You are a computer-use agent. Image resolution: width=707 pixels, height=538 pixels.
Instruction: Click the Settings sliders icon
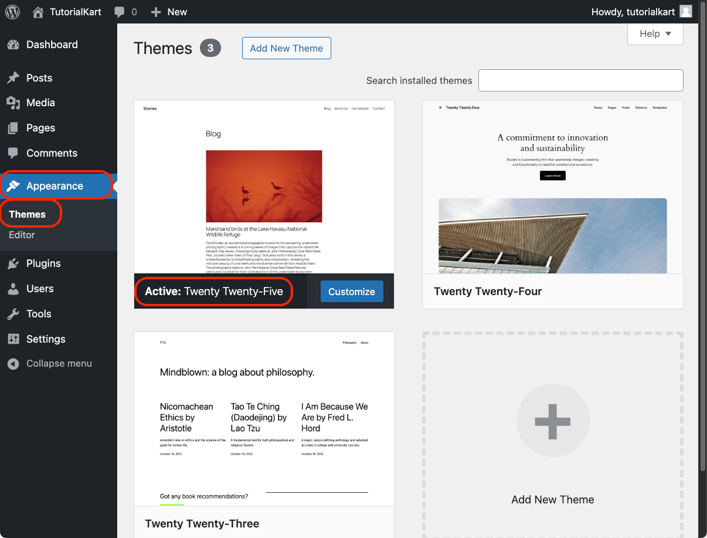(13, 339)
